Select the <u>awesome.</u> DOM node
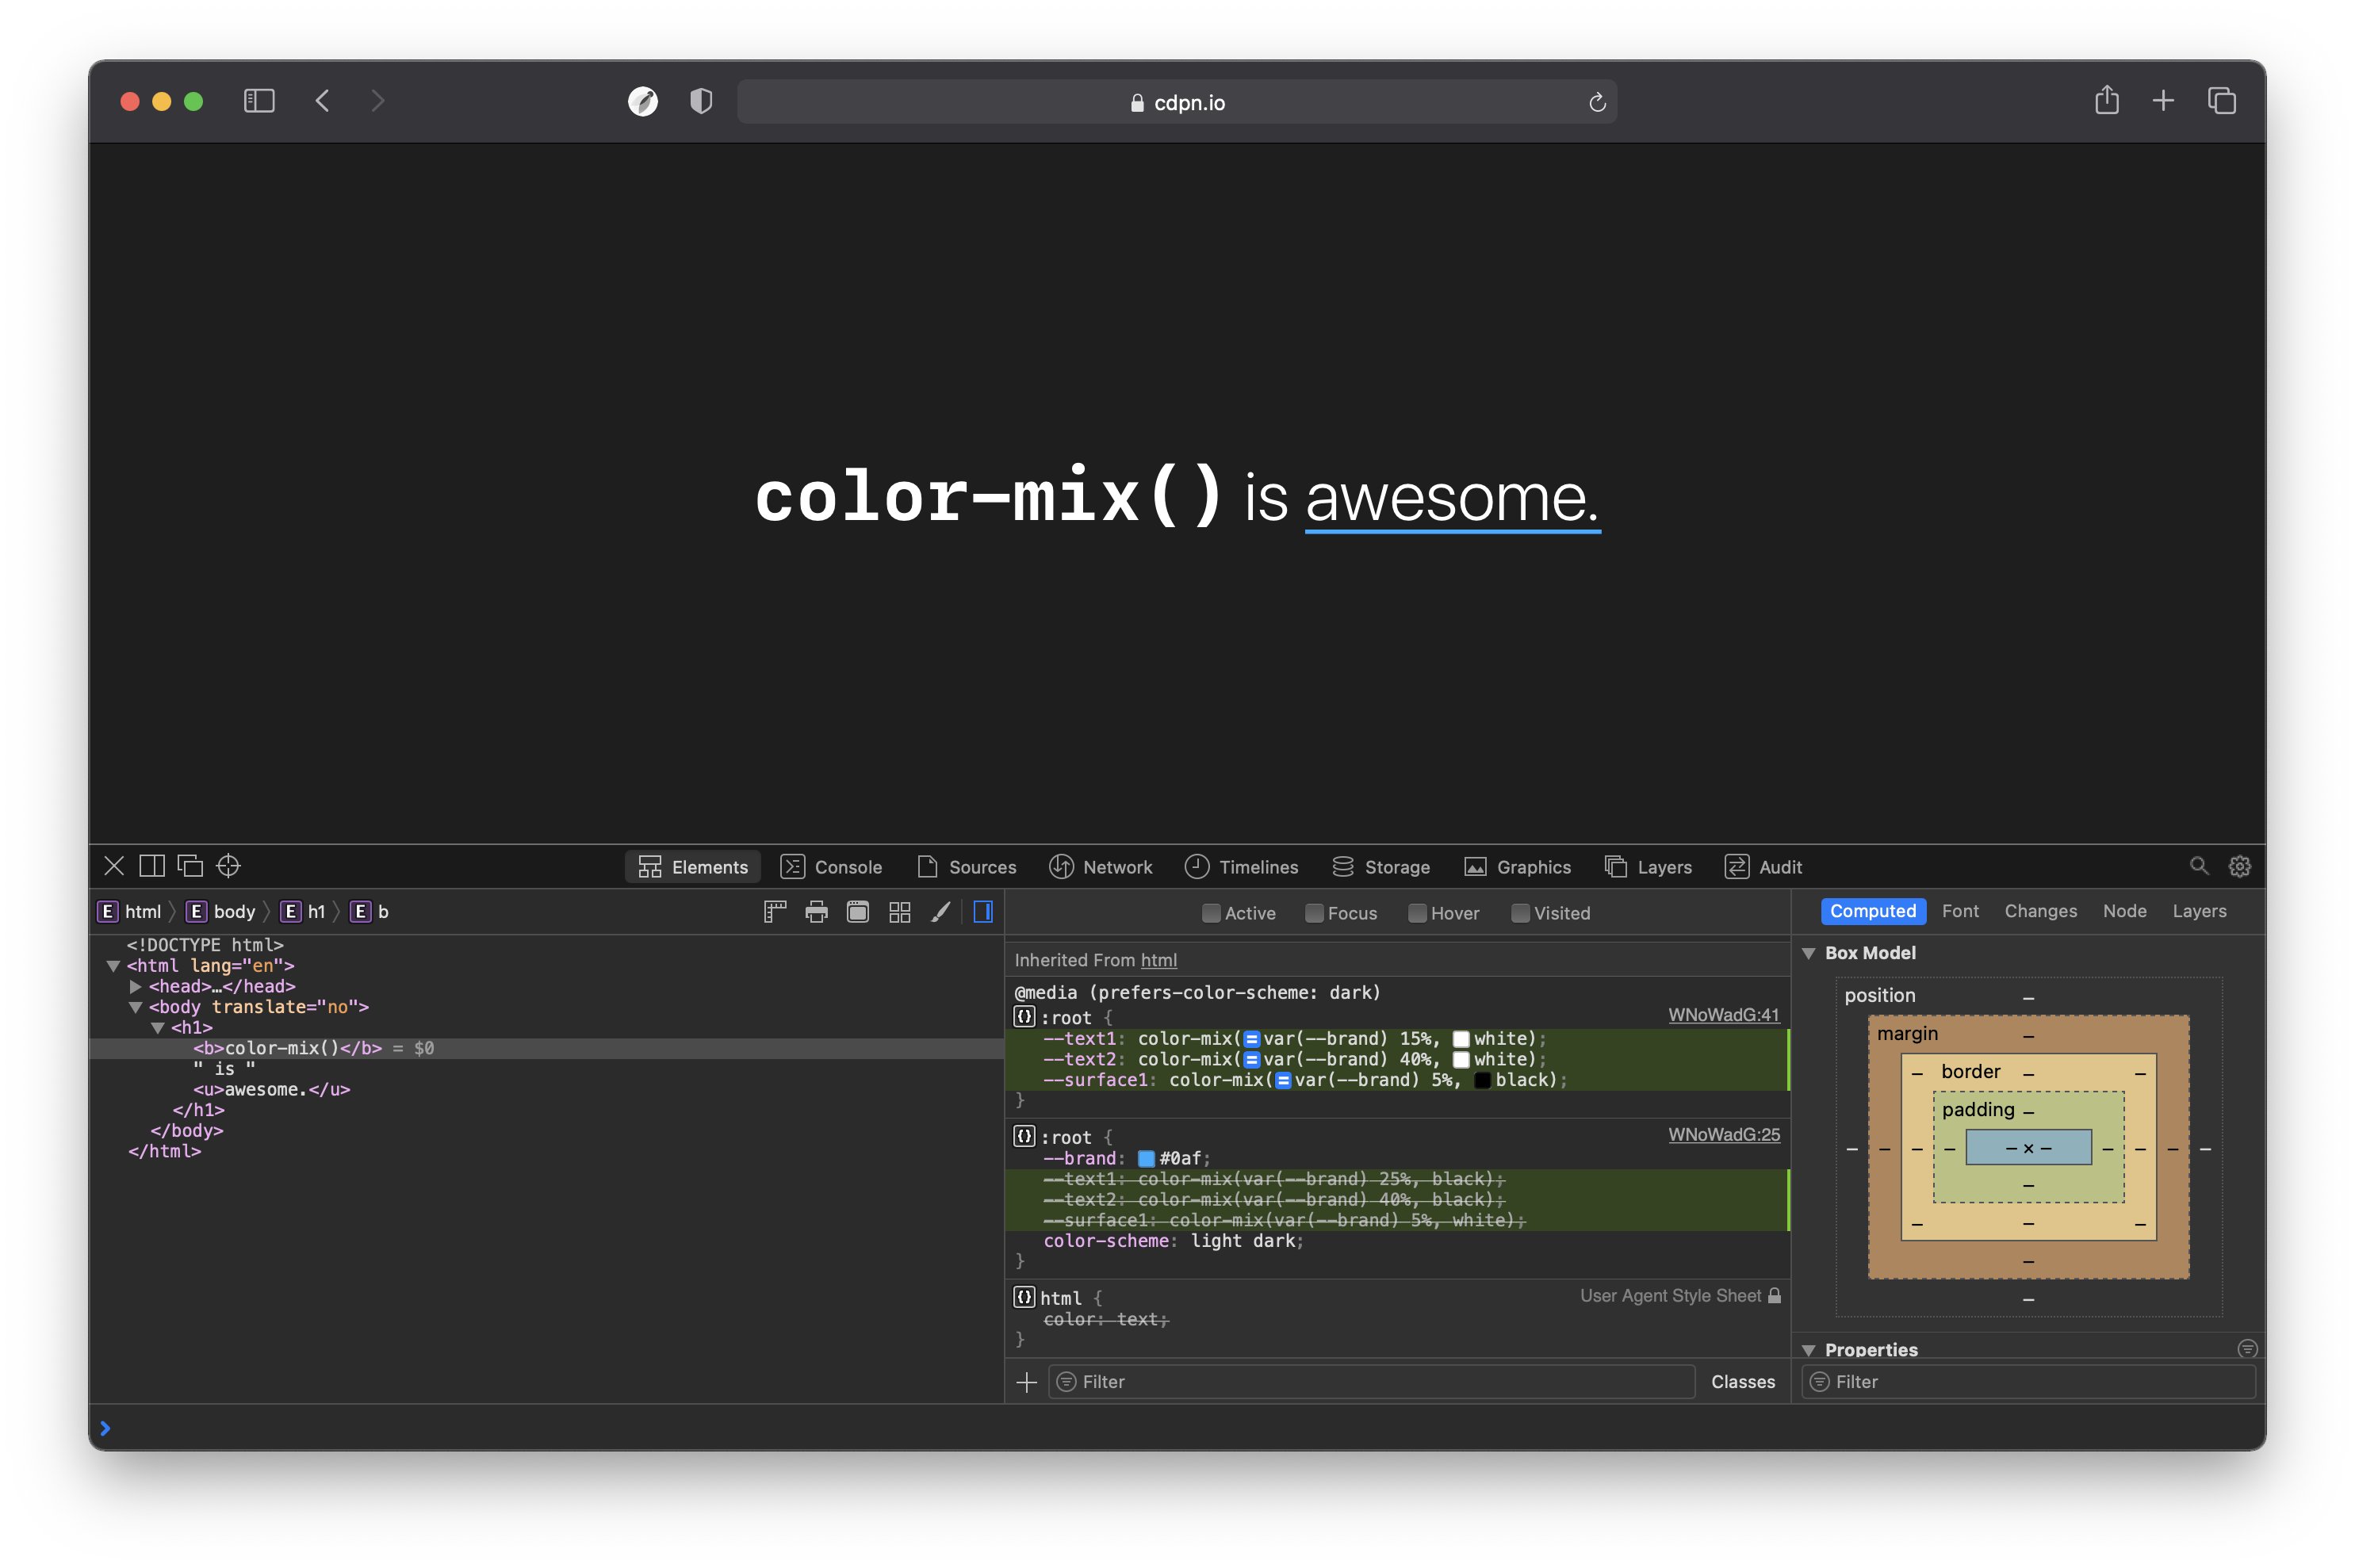 point(271,1090)
